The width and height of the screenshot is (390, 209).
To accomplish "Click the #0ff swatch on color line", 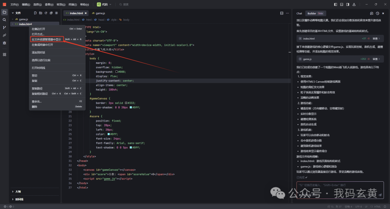I will pyautogui.click(x=108, y=134).
